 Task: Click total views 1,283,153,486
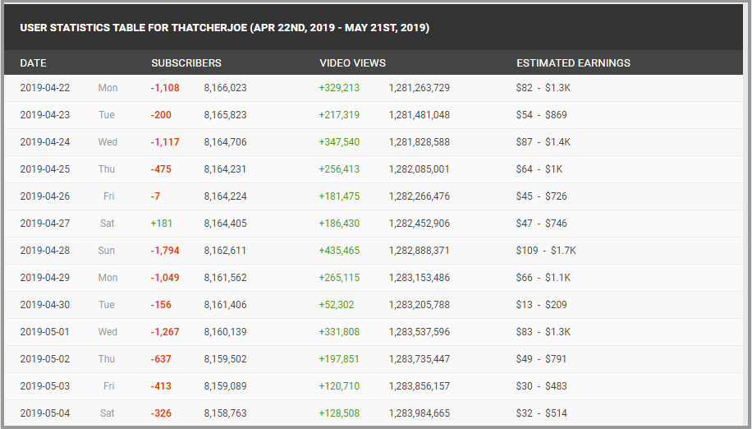(x=420, y=277)
